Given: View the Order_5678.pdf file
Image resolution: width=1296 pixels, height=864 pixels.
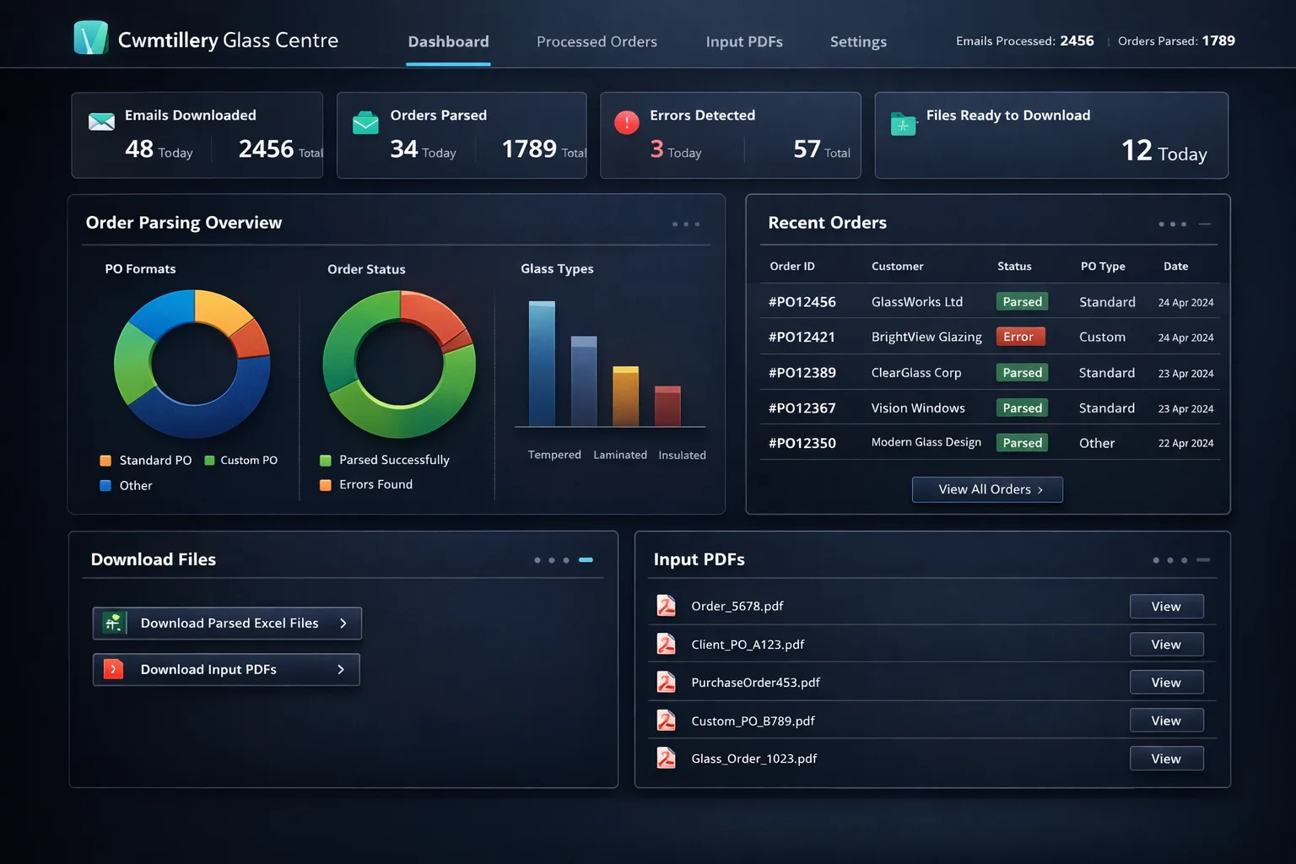Looking at the screenshot, I should coord(1166,606).
